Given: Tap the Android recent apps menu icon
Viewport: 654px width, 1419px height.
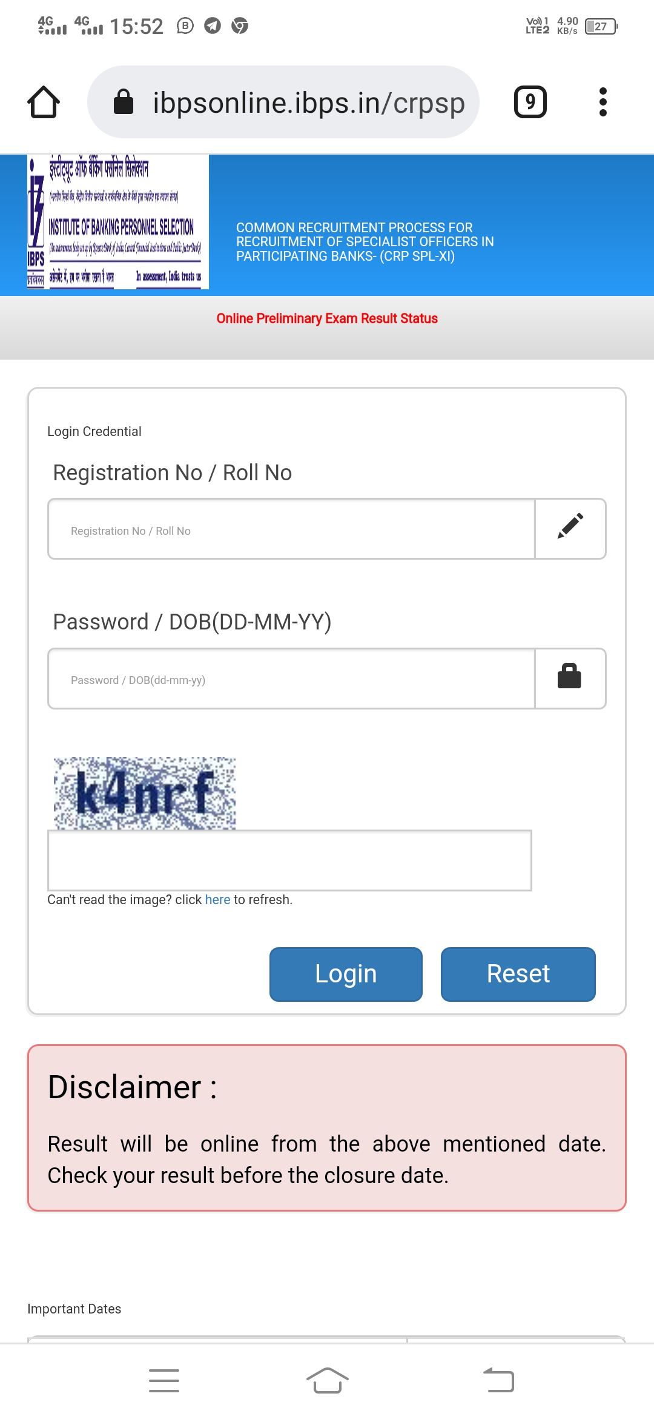Looking at the screenshot, I should [164, 1381].
